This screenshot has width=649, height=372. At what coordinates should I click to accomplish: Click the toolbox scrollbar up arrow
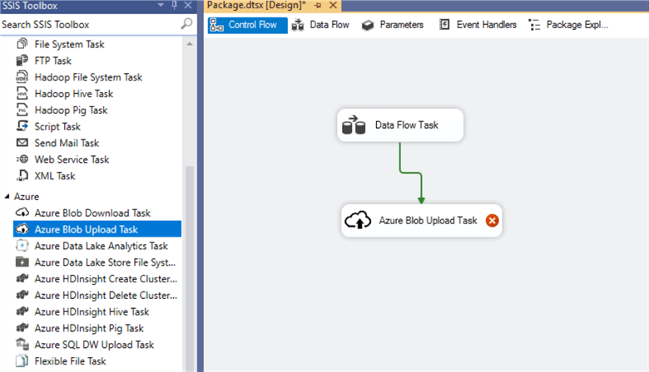[x=190, y=44]
